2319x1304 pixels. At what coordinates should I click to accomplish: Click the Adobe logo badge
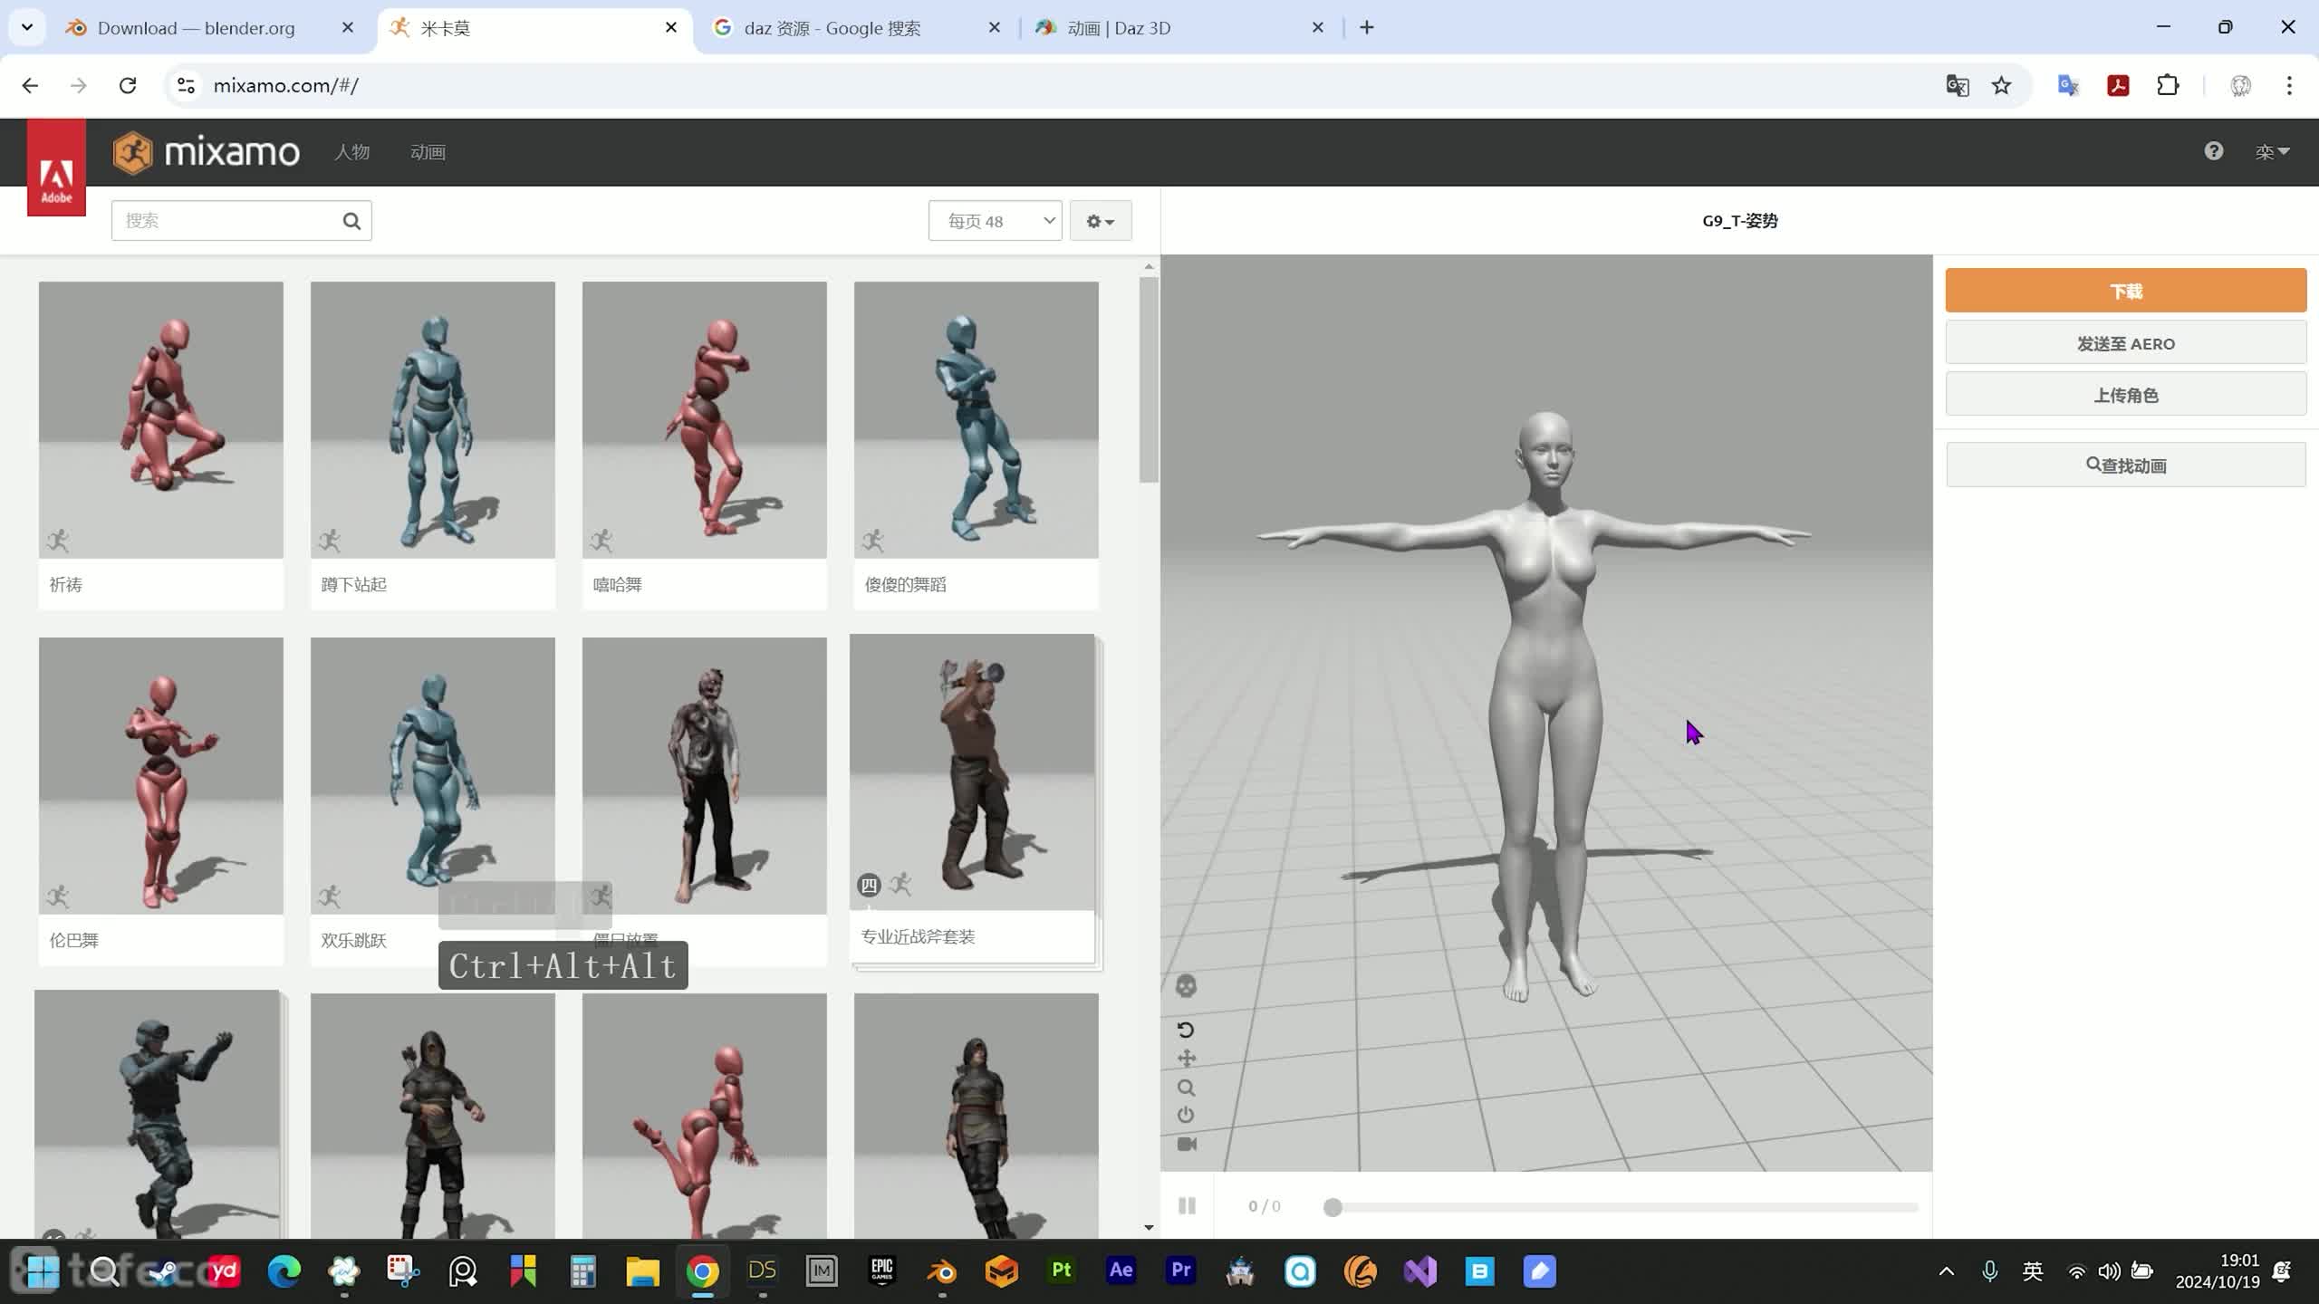56,168
